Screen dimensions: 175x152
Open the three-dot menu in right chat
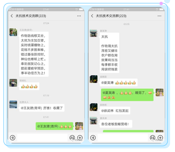tap(159, 16)
